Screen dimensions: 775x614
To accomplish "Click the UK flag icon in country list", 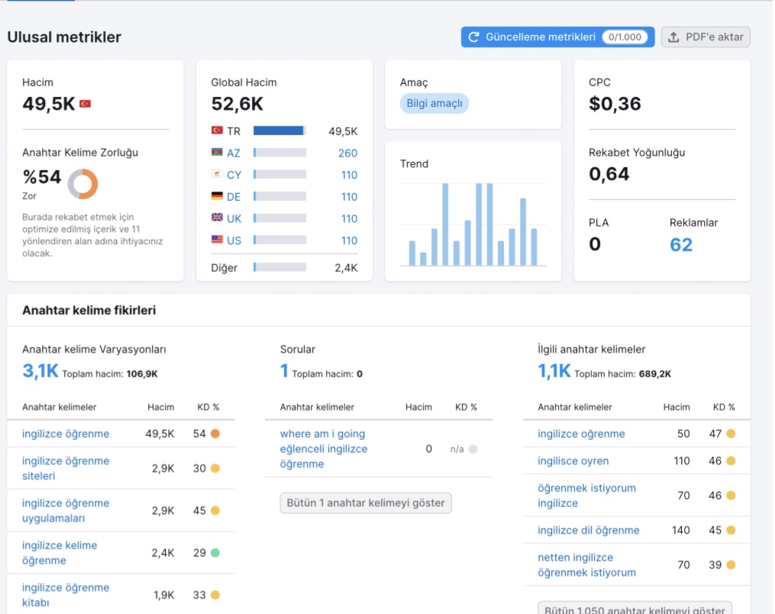I will (x=217, y=218).
